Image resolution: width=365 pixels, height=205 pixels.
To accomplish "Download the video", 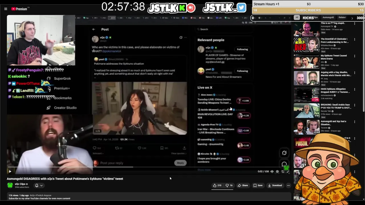I will tap(275, 185).
